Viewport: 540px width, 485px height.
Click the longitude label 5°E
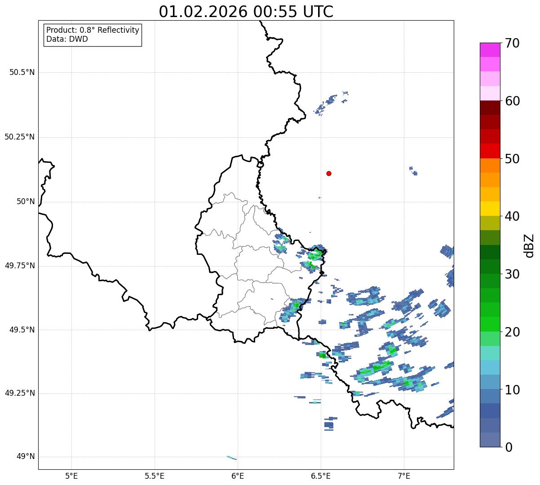click(71, 476)
